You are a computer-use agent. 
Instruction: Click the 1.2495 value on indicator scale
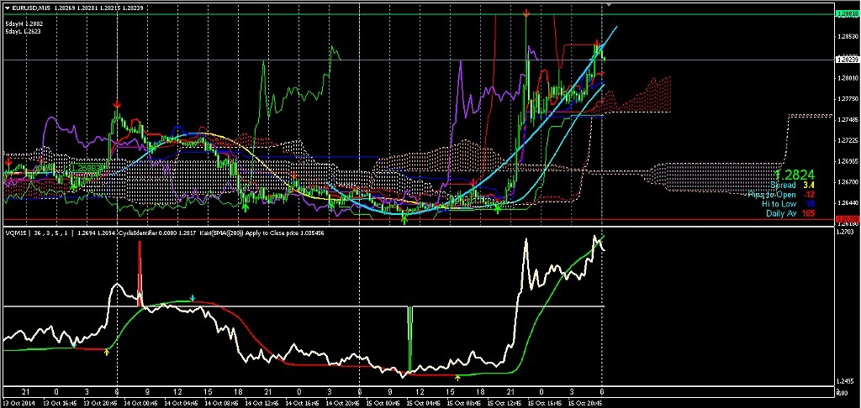845,382
